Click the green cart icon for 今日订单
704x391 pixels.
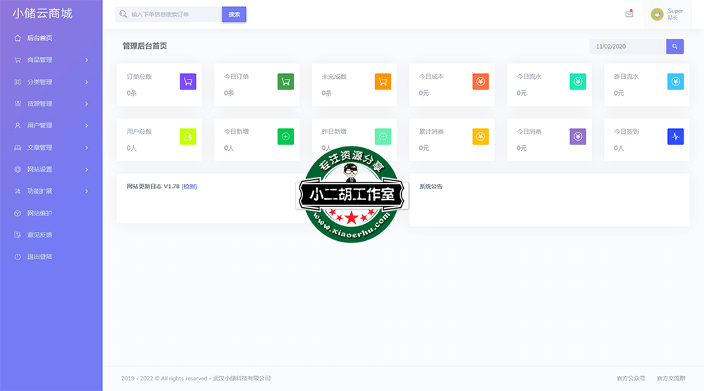285,82
